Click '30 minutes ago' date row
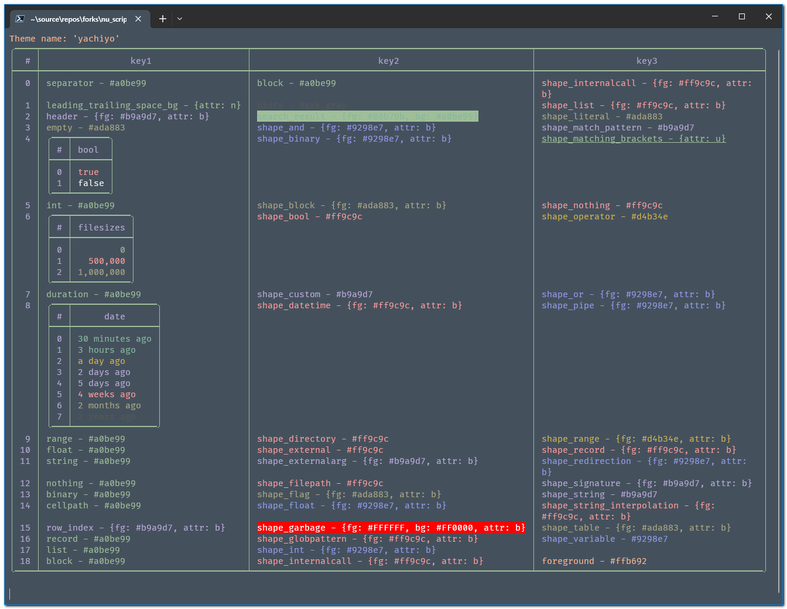The width and height of the screenshot is (787, 609). pyautogui.click(x=115, y=339)
